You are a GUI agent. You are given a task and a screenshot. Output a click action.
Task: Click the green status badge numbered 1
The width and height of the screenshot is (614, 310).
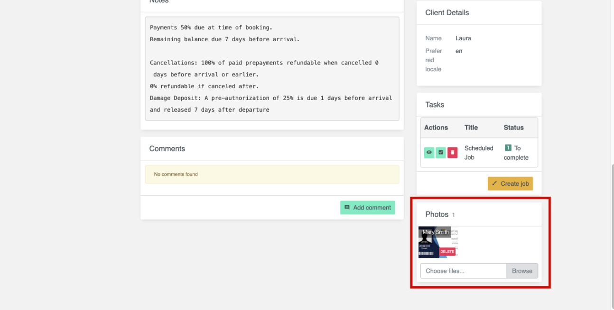508,148
